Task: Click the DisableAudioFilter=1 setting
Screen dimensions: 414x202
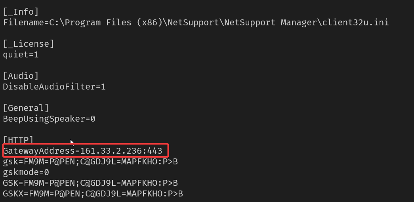Action: (54, 87)
